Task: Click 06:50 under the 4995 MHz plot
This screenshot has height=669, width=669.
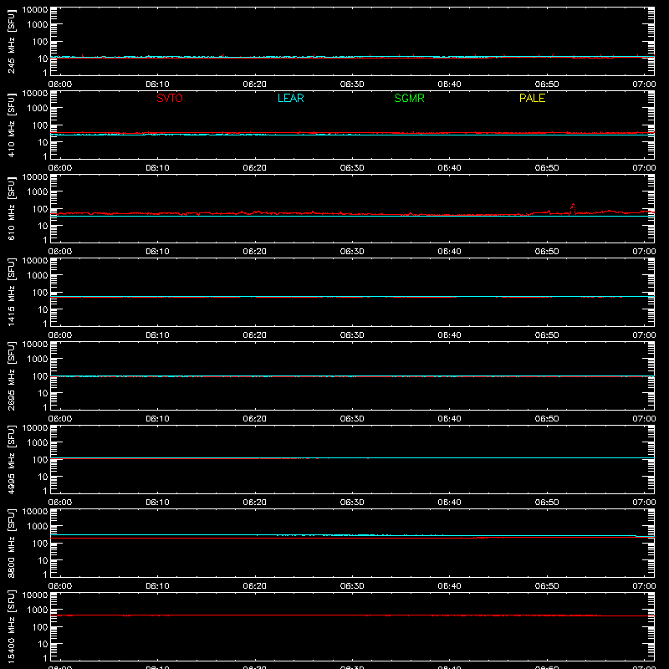Action: [x=547, y=503]
